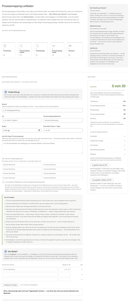The height and width of the screenshot is (301, 130).
Task: Select the Prozessmapping-Moderator name field
Action: [x=63, y=120]
